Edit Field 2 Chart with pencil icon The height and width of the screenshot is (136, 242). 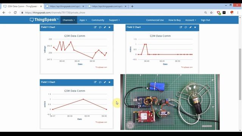tap(191, 27)
